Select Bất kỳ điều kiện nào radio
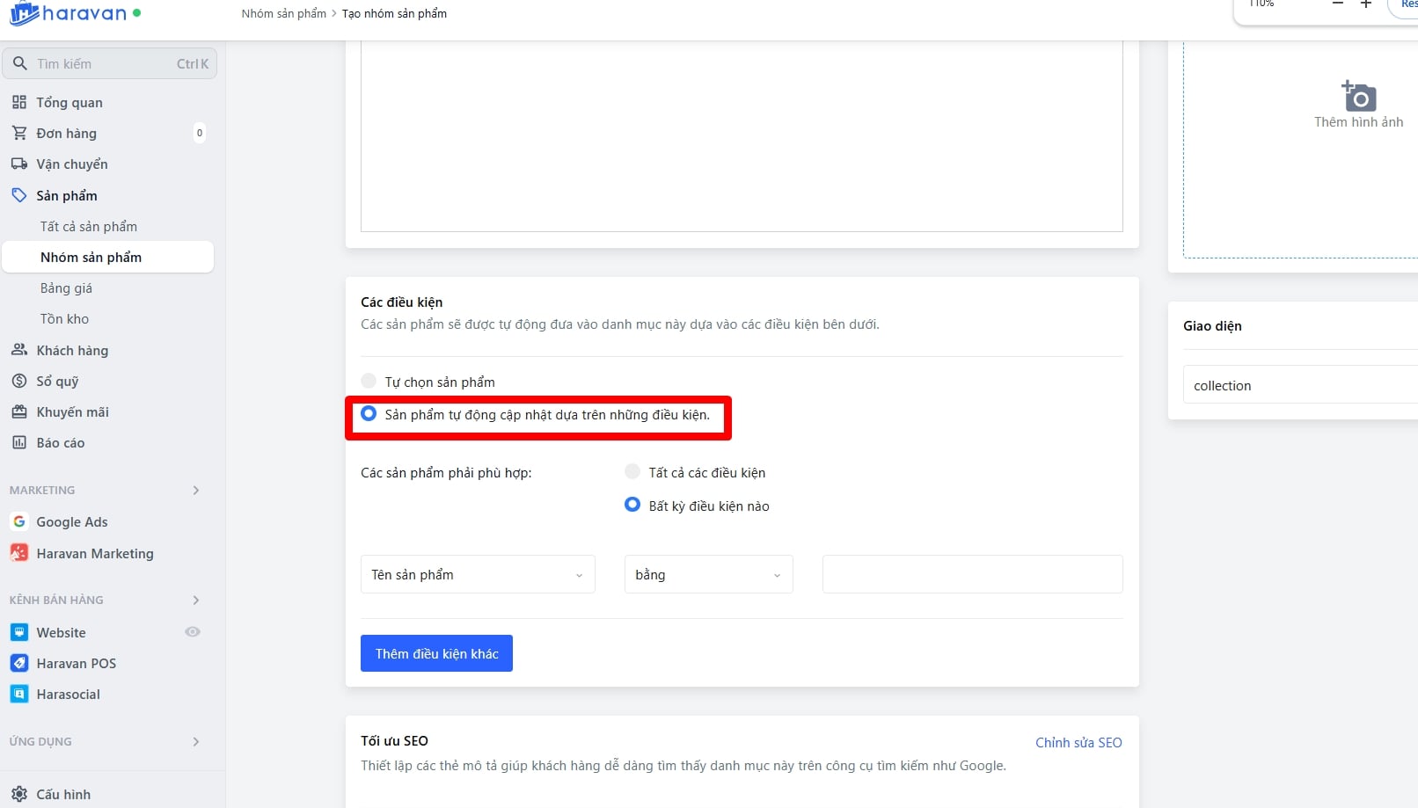 point(632,505)
